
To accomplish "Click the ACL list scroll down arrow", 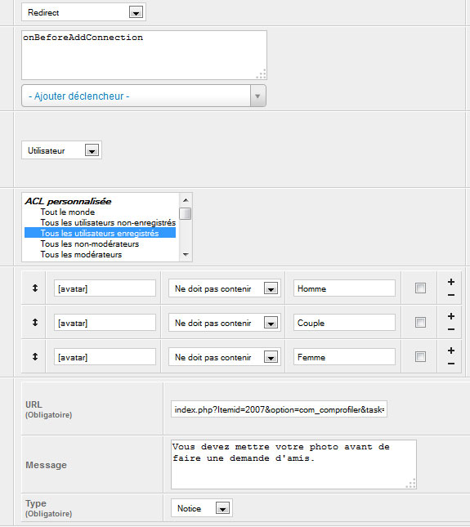I will point(186,254).
